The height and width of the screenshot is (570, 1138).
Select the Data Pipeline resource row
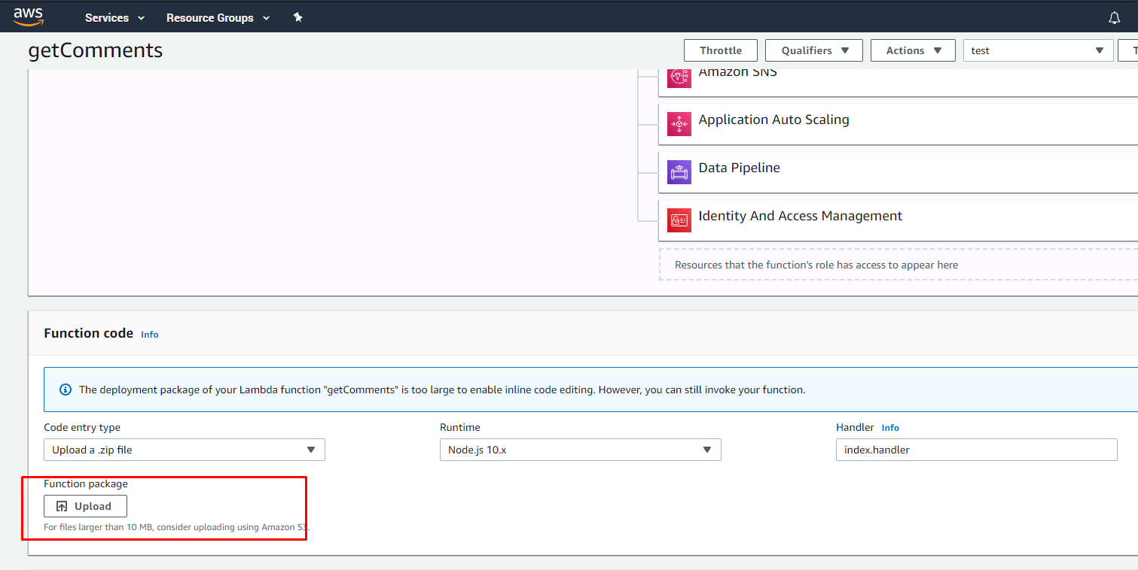click(x=898, y=172)
